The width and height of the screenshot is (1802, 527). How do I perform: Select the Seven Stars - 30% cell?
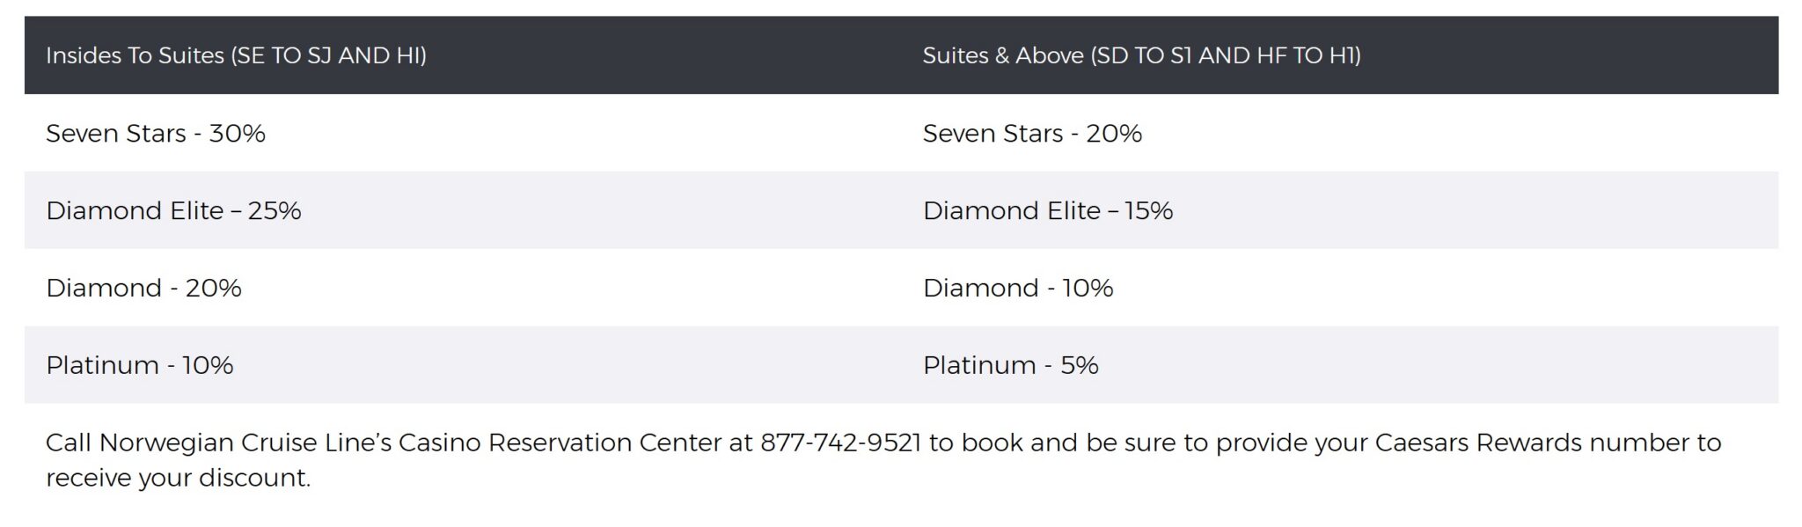pos(156,134)
